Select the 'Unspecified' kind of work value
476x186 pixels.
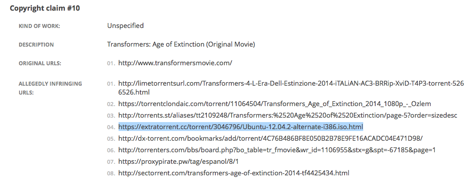click(125, 26)
